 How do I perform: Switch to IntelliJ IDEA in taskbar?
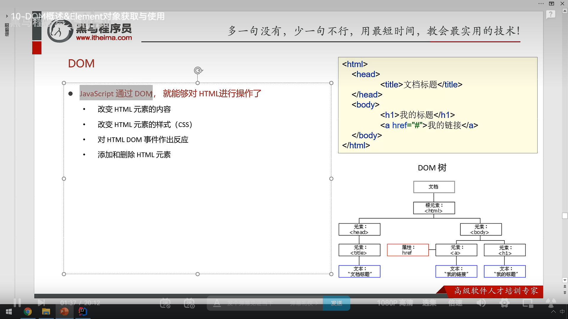[x=83, y=312]
